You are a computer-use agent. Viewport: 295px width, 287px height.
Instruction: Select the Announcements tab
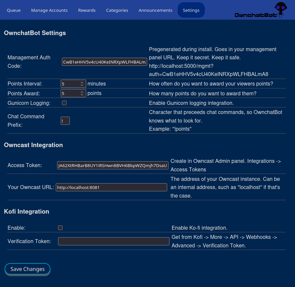point(155,10)
